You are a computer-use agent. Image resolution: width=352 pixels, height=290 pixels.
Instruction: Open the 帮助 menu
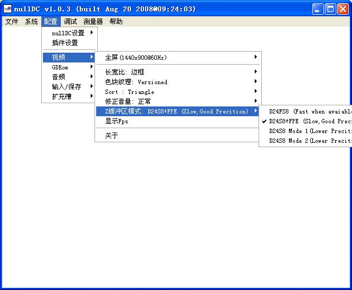tap(116, 22)
